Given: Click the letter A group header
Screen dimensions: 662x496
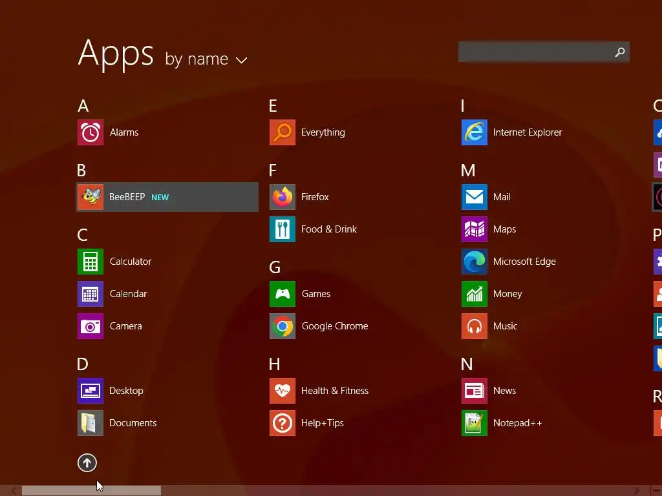Looking at the screenshot, I should [x=83, y=106].
